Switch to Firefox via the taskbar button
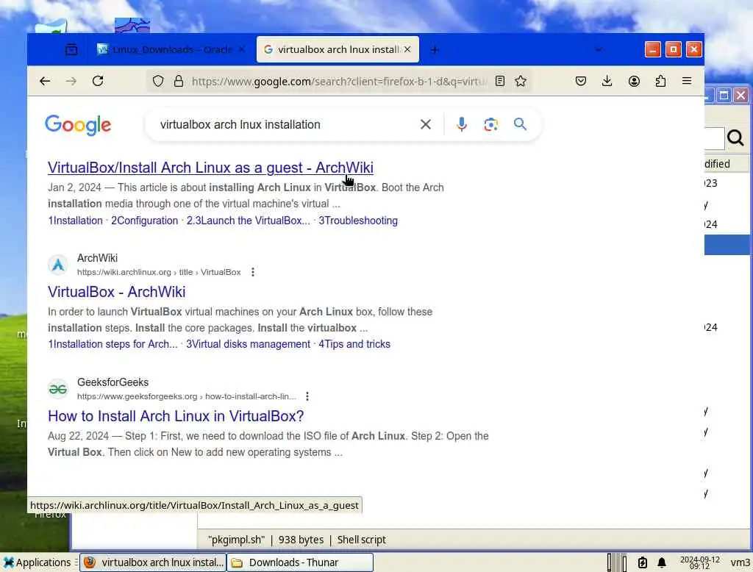The width and height of the screenshot is (753, 572). (153, 562)
